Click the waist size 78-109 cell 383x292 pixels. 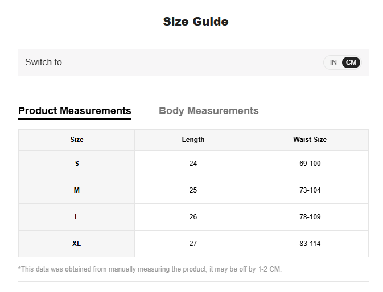[x=310, y=217]
